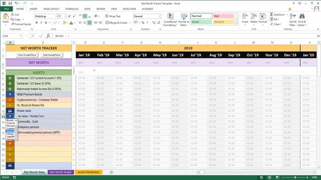Toggle Center horizontal alignment
Image resolution: width=321 pixels, height=180 pixels.
(85, 22)
